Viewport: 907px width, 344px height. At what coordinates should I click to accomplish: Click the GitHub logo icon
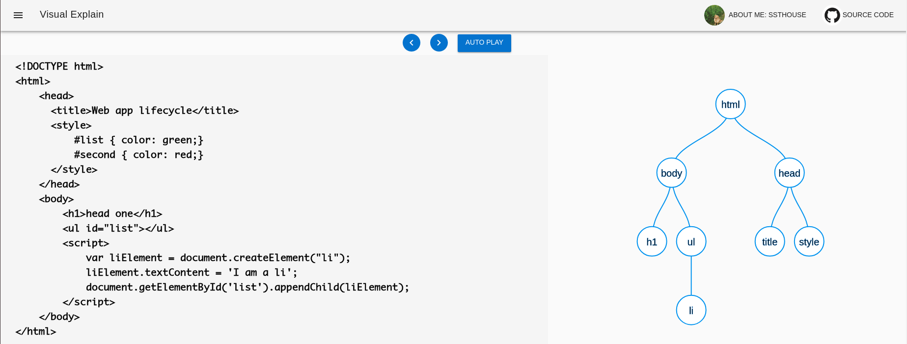pos(832,15)
